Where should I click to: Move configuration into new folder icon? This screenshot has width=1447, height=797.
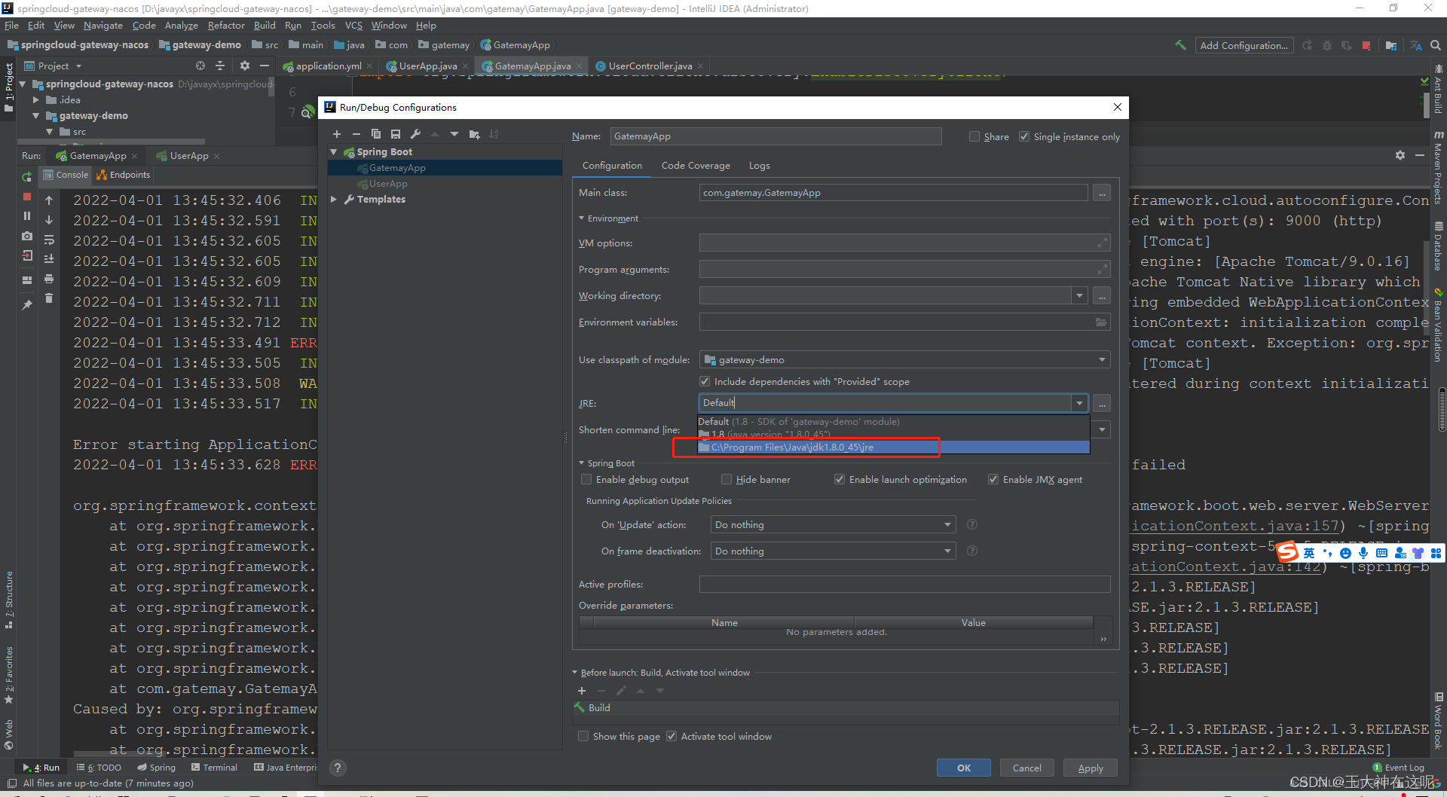tap(474, 134)
